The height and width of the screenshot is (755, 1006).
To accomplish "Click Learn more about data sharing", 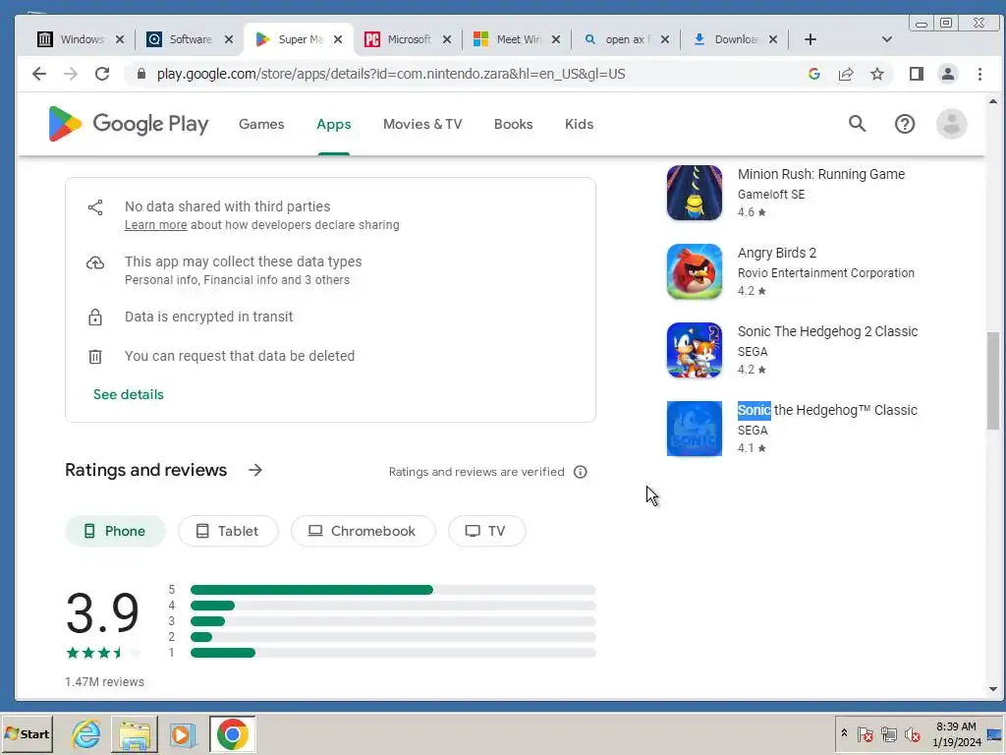I will [x=155, y=225].
